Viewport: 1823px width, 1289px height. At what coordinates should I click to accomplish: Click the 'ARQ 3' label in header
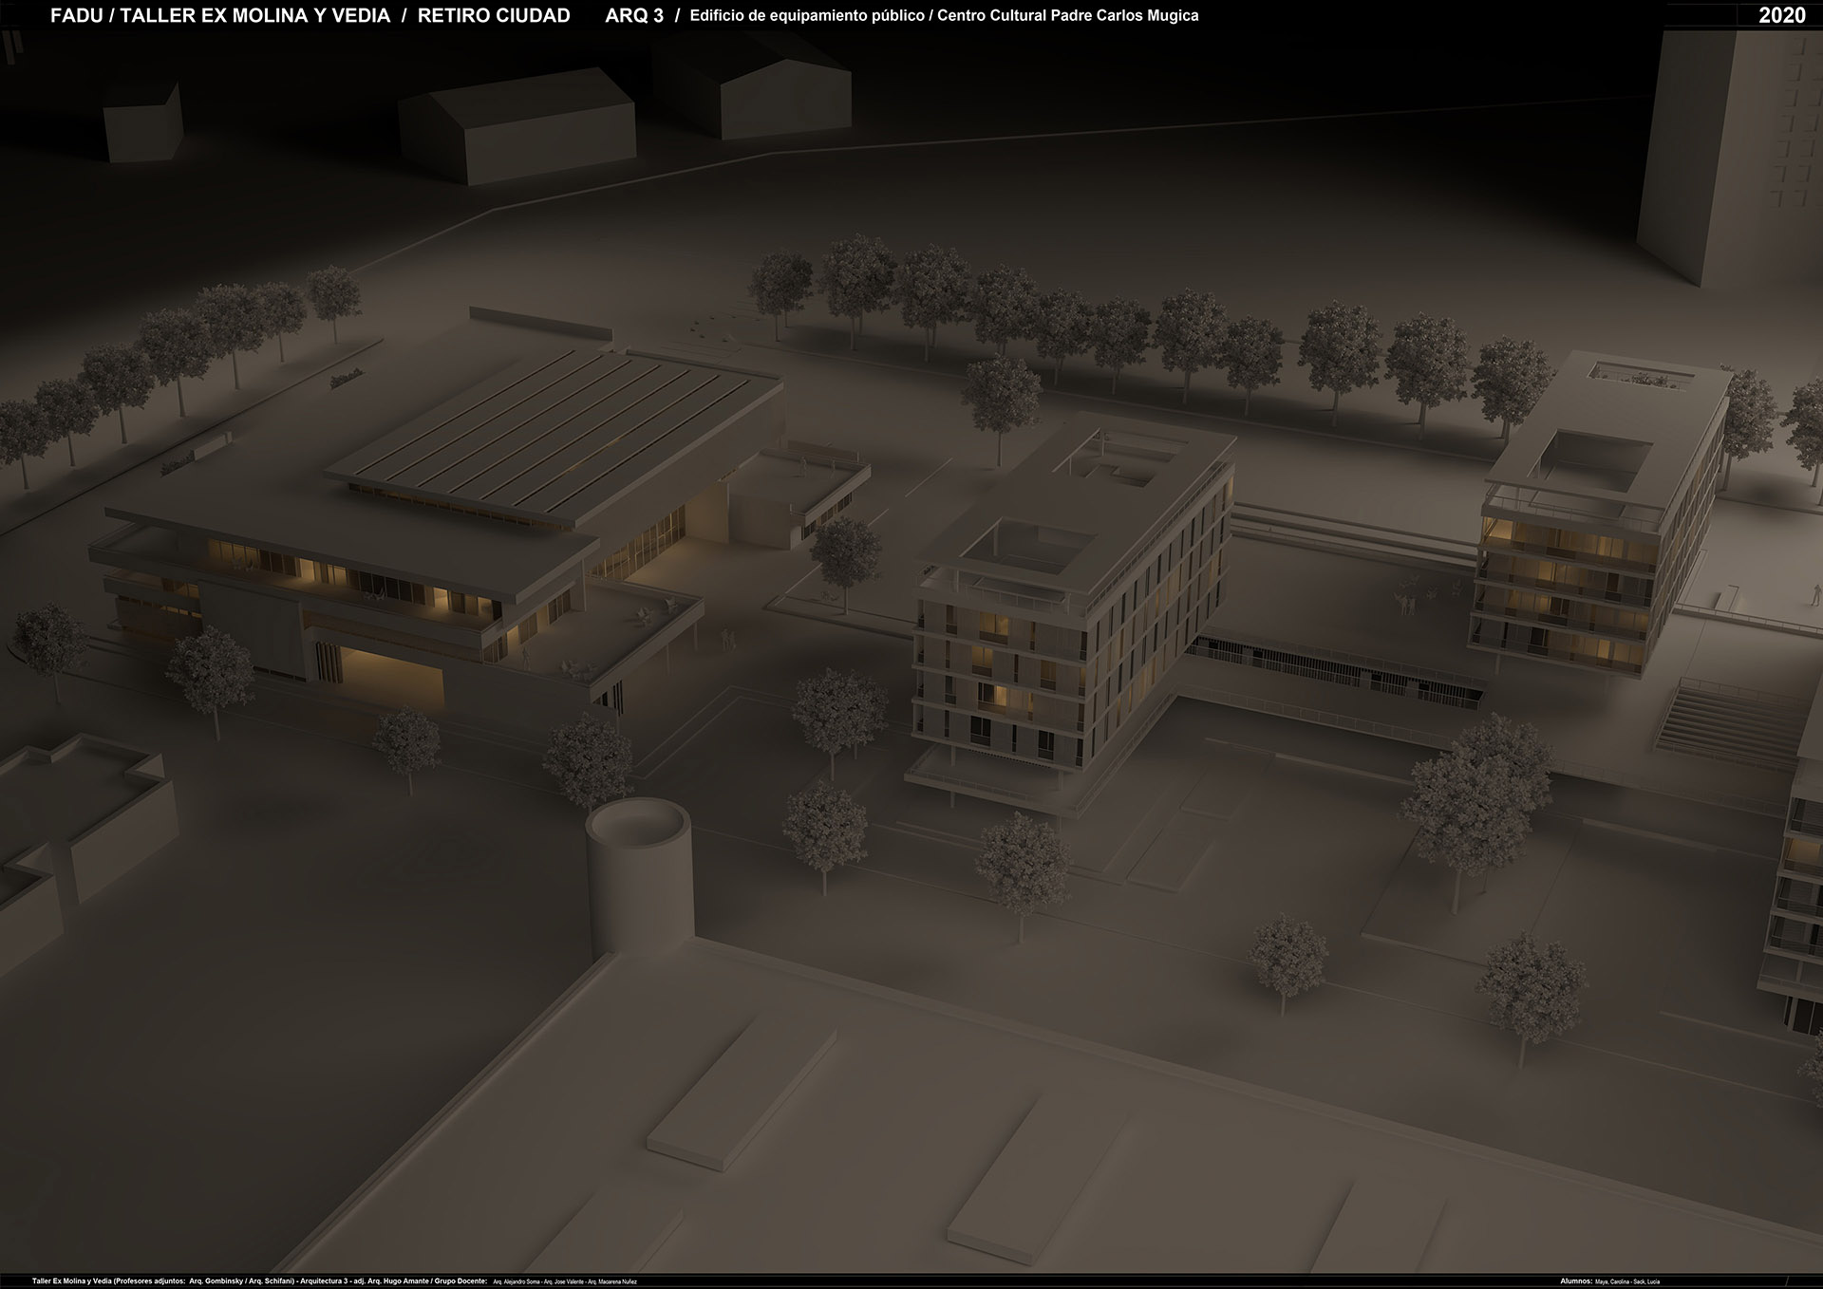point(634,15)
